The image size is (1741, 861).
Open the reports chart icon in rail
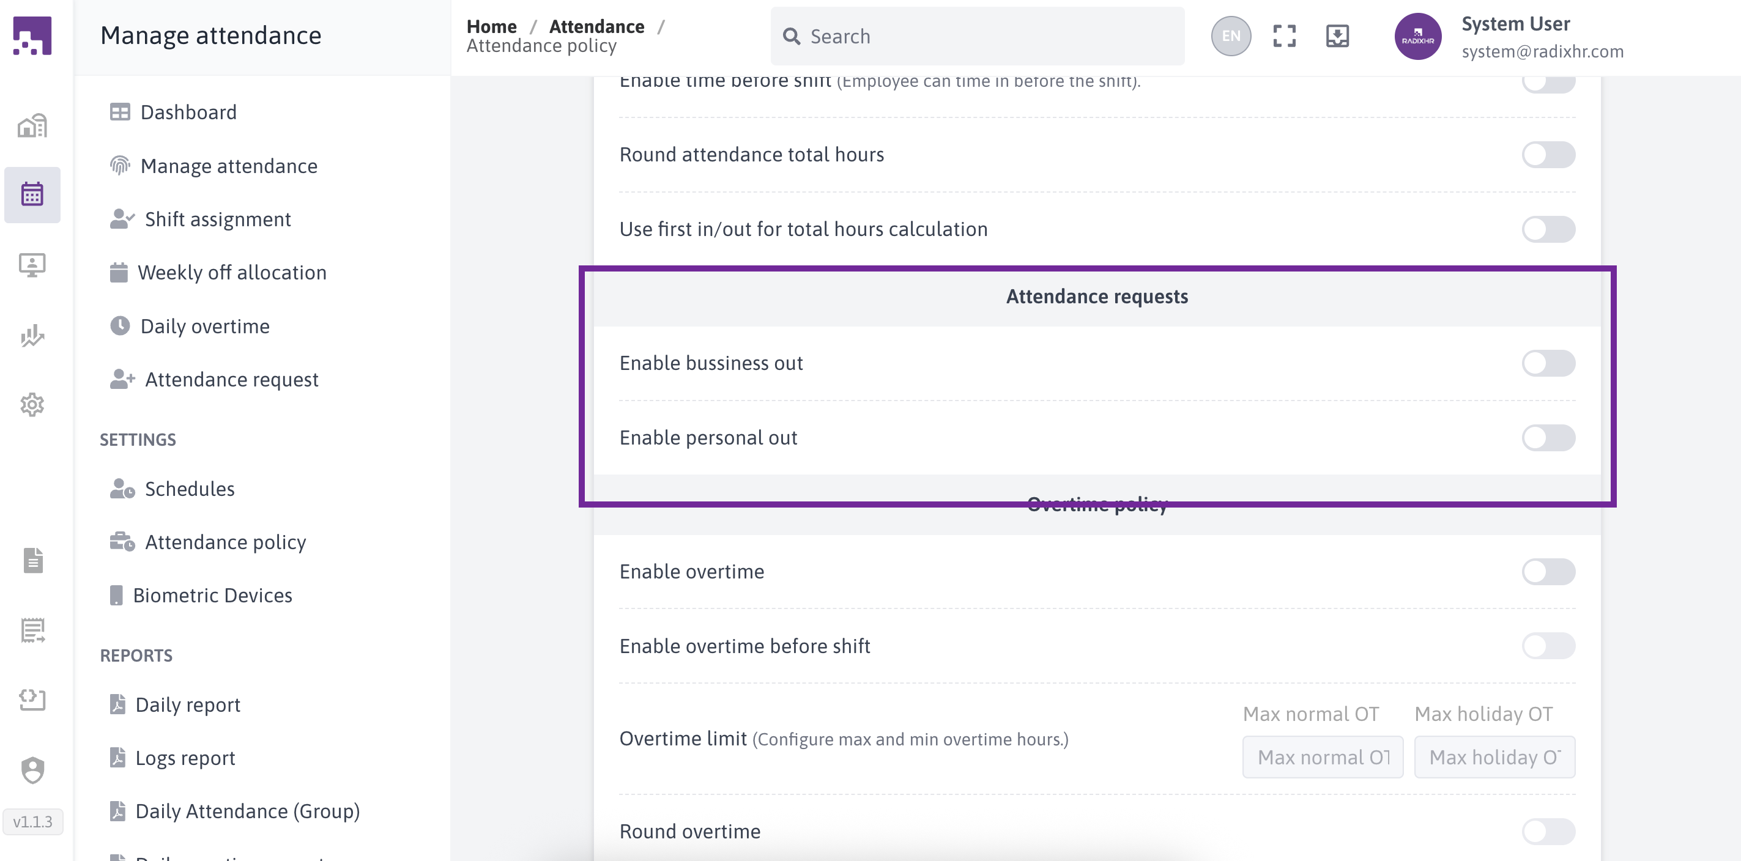coord(32,335)
